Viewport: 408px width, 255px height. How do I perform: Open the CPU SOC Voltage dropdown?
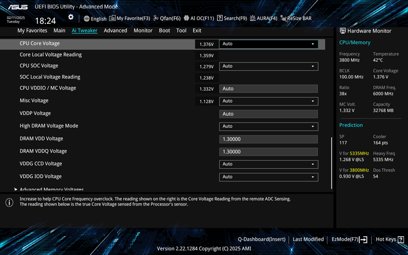[x=268, y=66]
